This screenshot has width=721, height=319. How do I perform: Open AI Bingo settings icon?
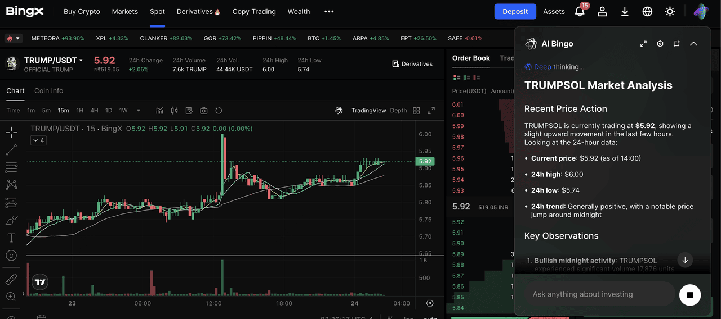(660, 44)
